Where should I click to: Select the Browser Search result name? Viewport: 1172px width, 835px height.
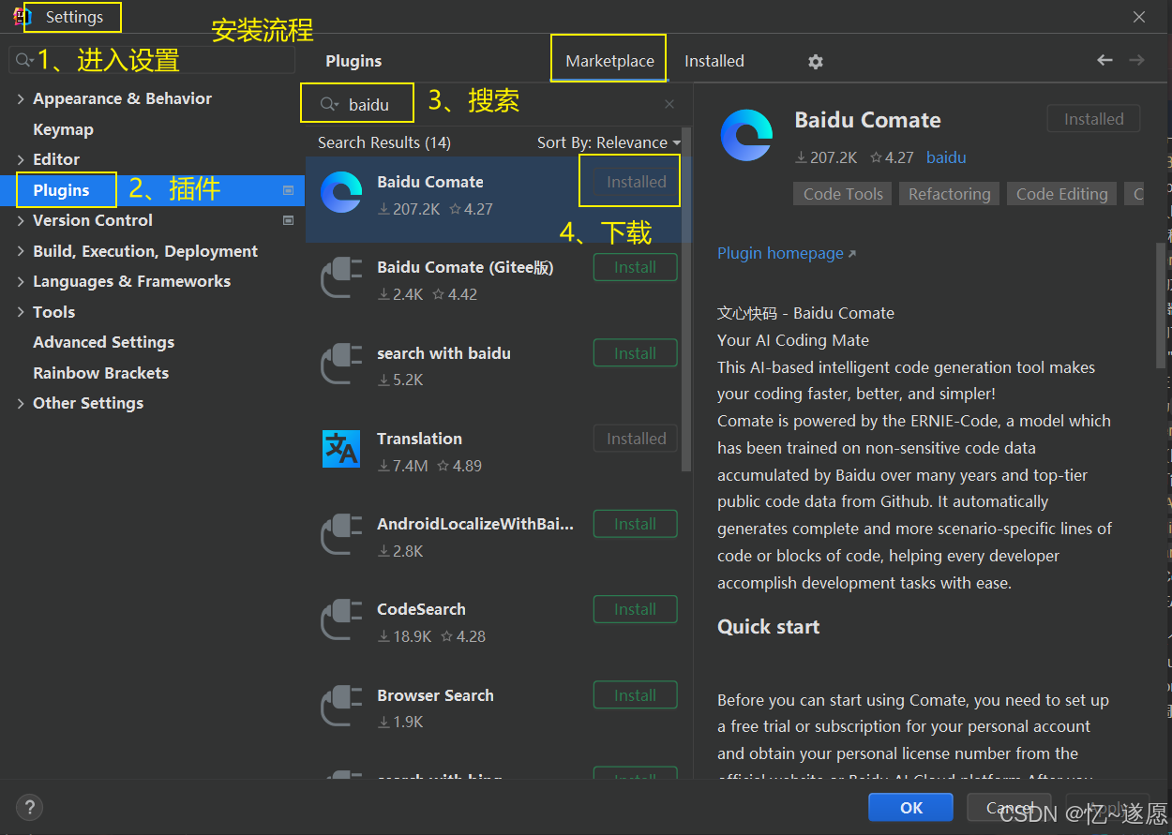tap(435, 695)
